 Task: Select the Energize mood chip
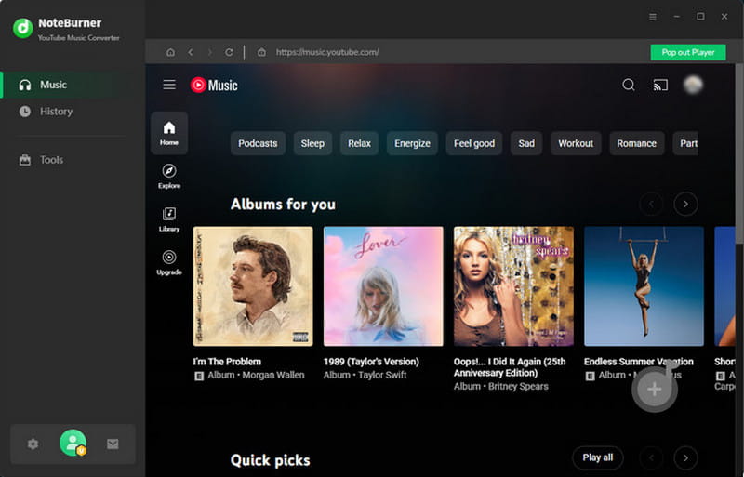[x=412, y=143]
